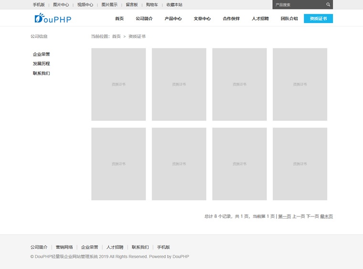This screenshot has height=269, width=363.
Task: Click the search magnifier icon
Action: (328, 5)
